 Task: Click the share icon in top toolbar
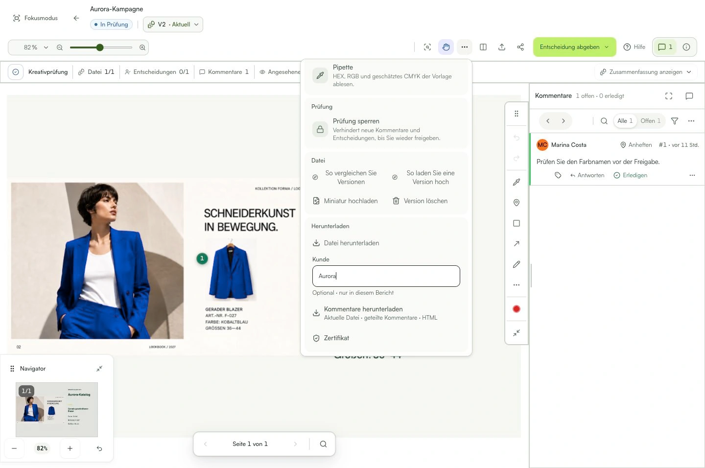tap(520, 47)
